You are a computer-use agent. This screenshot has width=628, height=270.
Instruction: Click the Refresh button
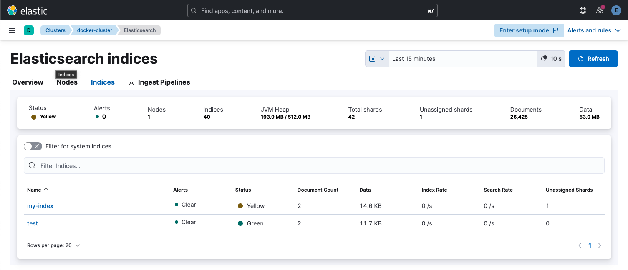593,59
